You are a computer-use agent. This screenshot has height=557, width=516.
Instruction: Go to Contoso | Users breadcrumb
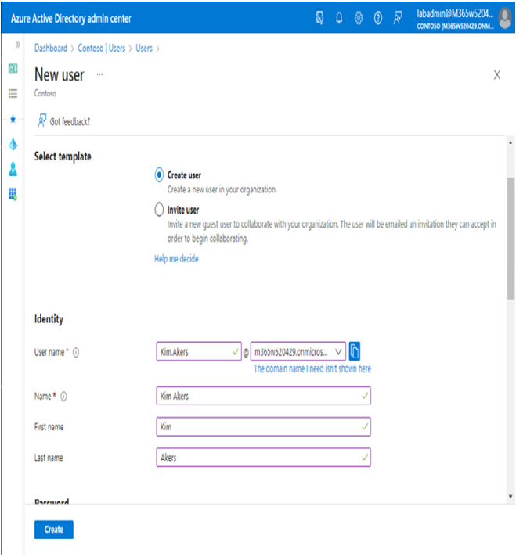(x=102, y=48)
